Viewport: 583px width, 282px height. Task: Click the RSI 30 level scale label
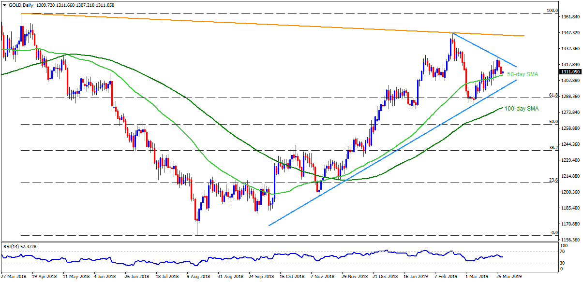(x=563, y=263)
